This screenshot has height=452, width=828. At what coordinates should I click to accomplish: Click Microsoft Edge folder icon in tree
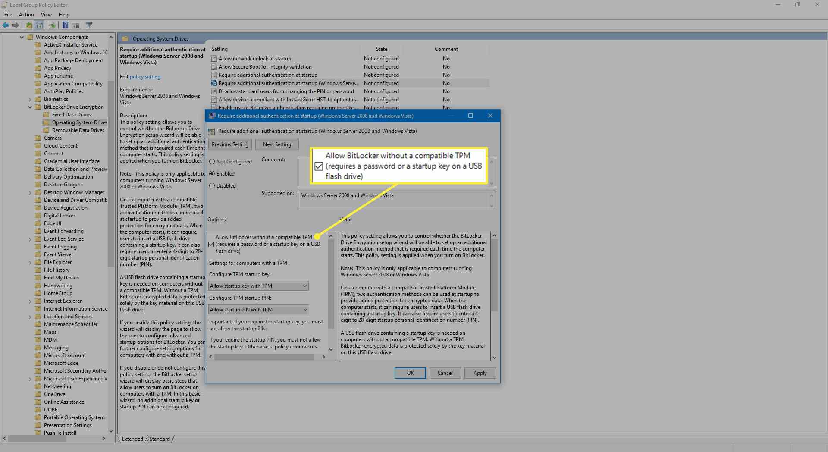coord(38,363)
